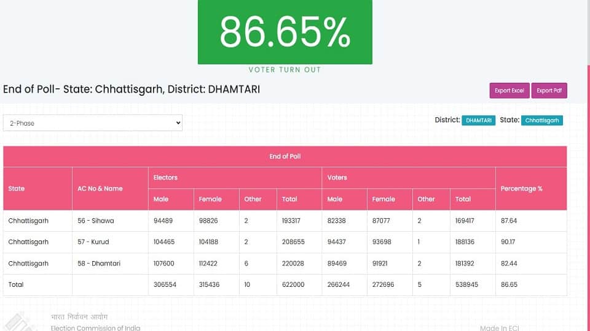
Task: Click the Export Excel button
Action: point(509,91)
